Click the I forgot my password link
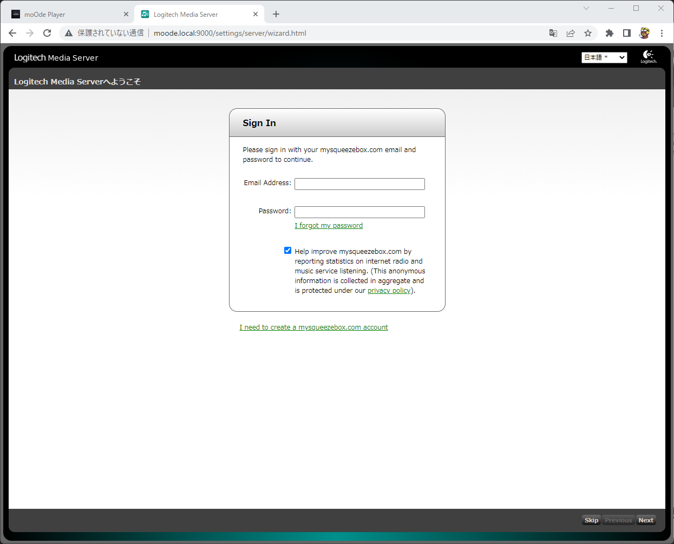This screenshot has width=674, height=544. point(329,226)
